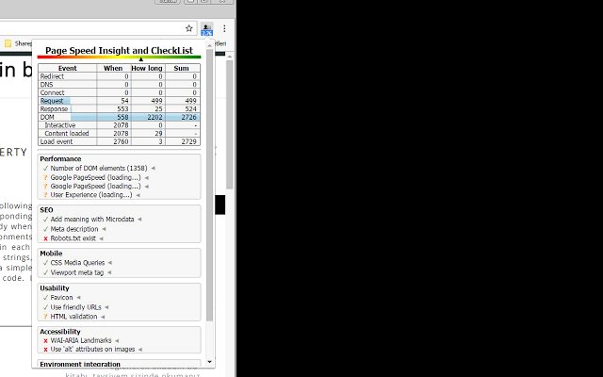Viewport: 603px width, 377px height.
Task: Click the Load event row label
Action: 57,141
